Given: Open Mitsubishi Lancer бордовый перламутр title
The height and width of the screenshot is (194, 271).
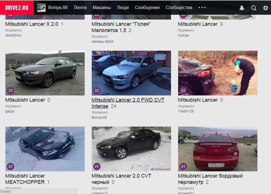Looking at the screenshot, I should pyautogui.click(x=210, y=179).
